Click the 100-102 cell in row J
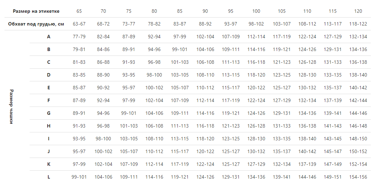This screenshot has width=376, height=191. (x=103, y=151)
